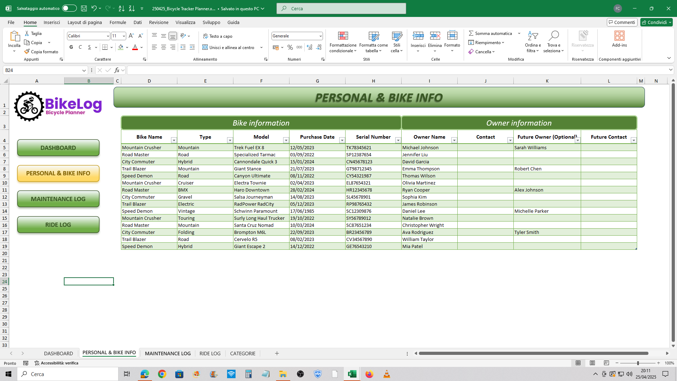Click the Sort and Filter icon
Image resolution: width=677 pixels, height=381 pixels.
(x=533, y=36)
